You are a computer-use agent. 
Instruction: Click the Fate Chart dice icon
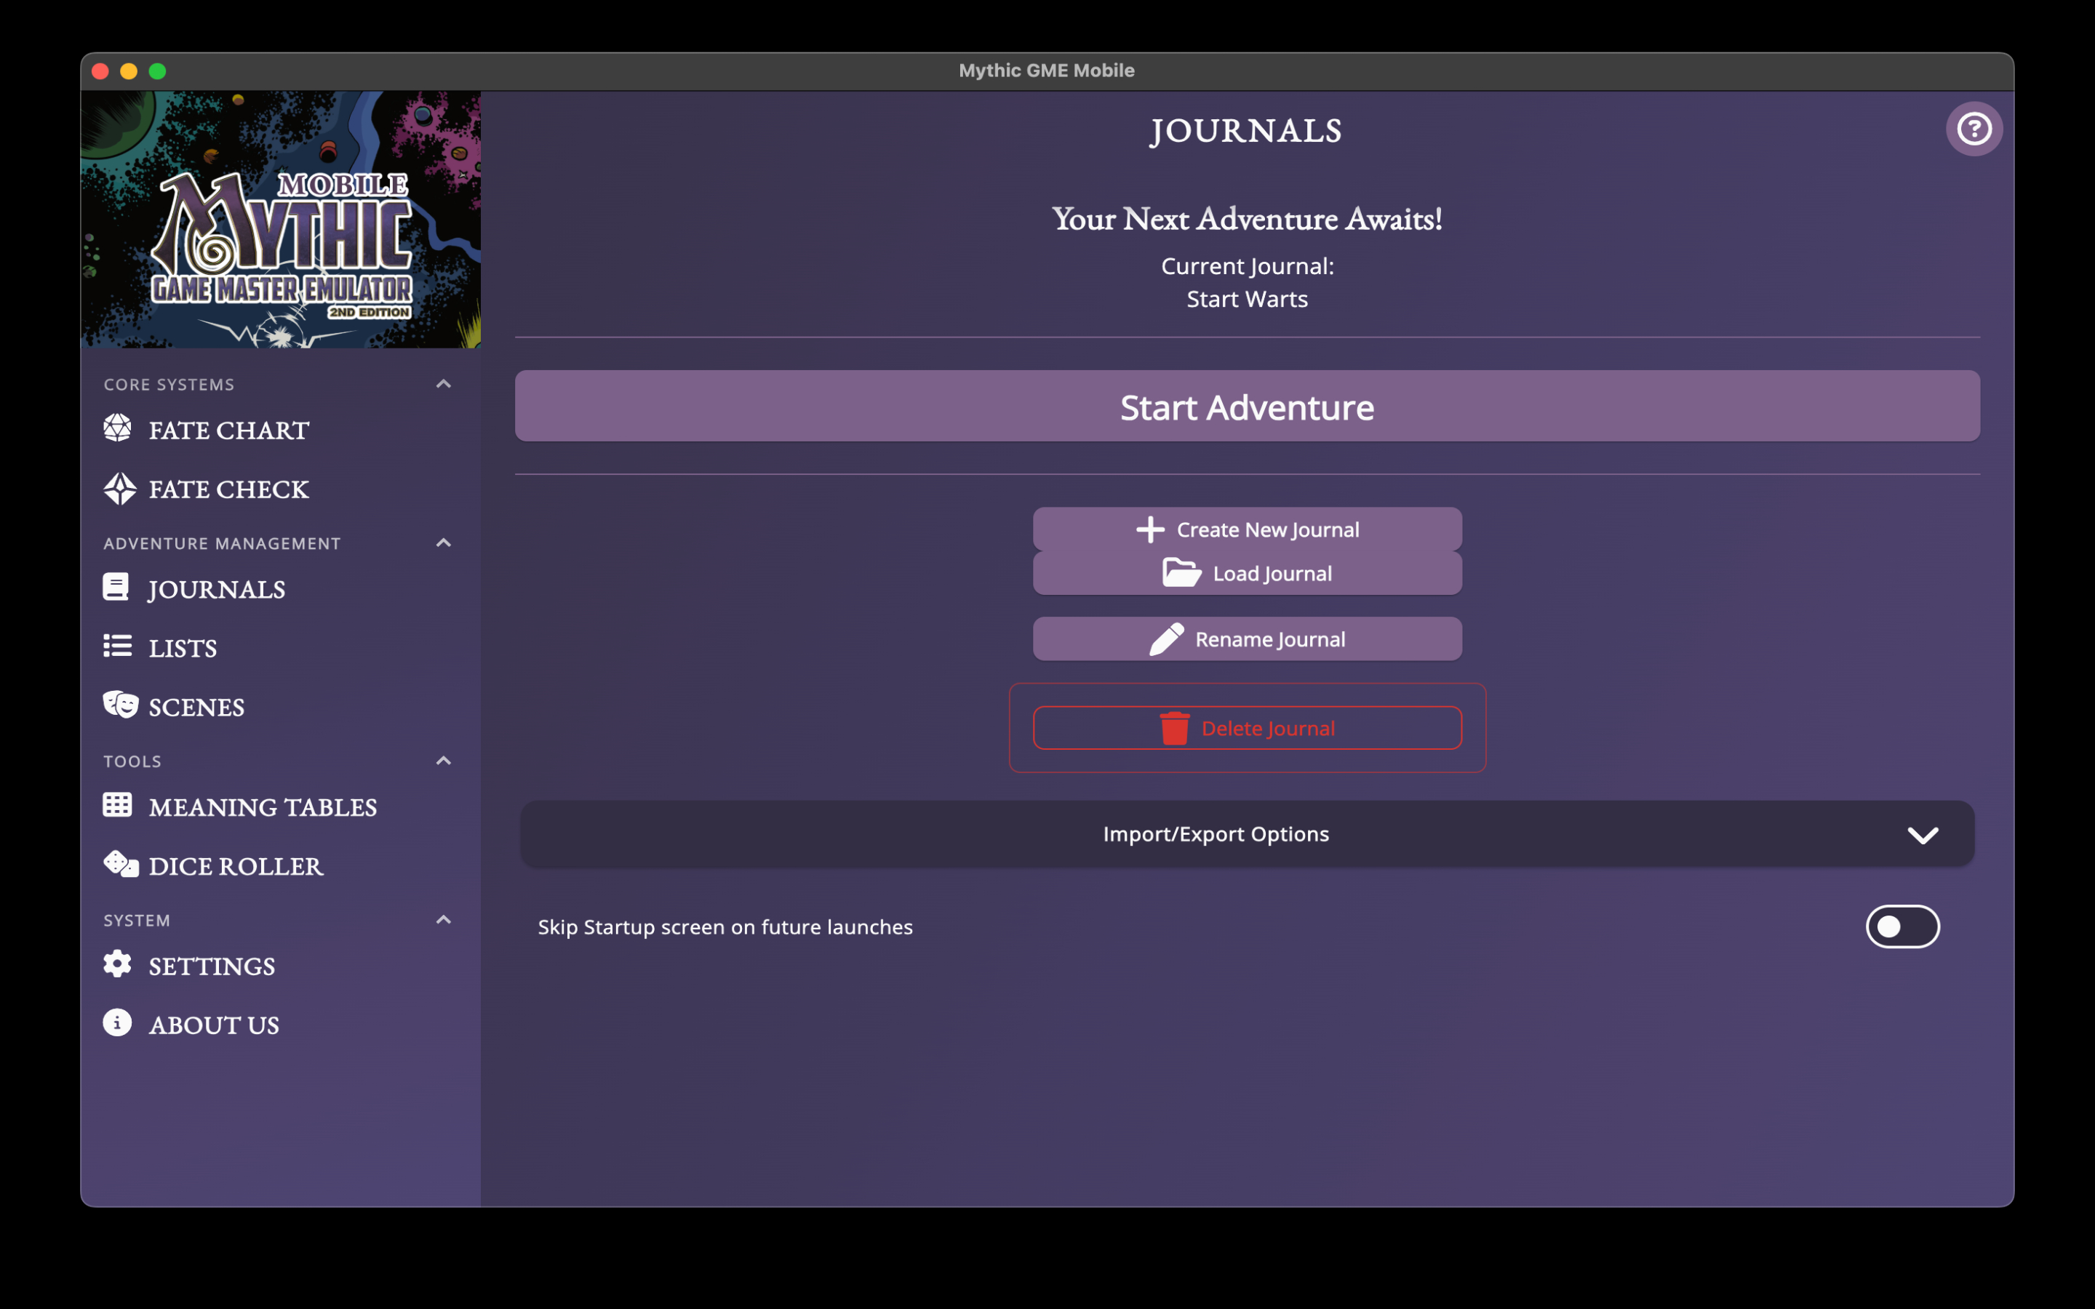118,428
